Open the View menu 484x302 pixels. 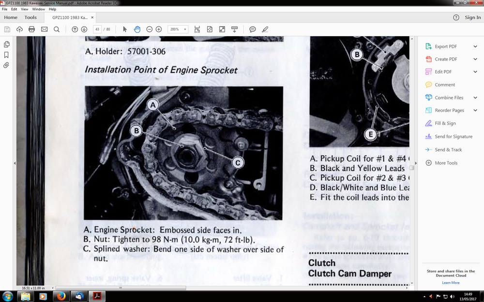click(24, 9)
